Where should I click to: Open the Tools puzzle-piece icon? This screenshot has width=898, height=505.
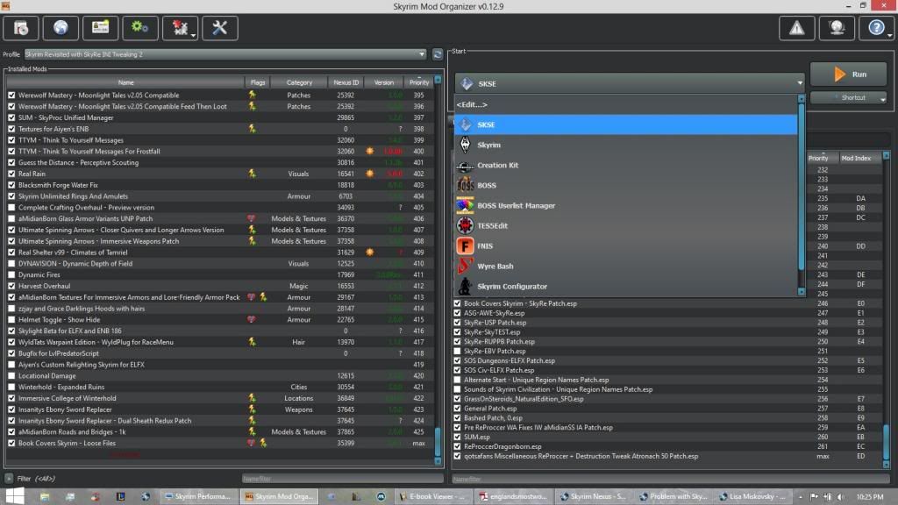[x=178, y=28]
